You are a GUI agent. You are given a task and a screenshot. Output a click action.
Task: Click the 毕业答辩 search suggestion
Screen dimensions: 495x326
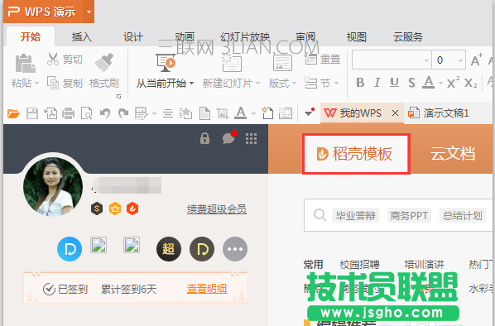point(355,216)
